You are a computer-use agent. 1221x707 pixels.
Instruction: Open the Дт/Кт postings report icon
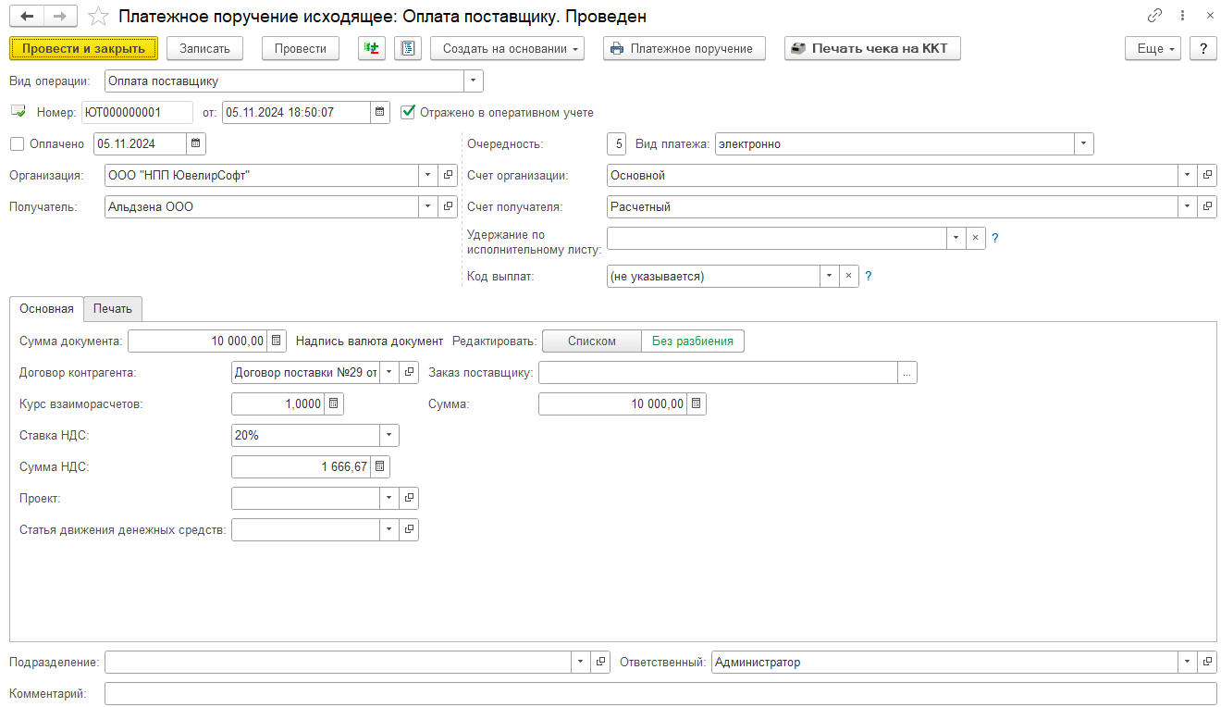pyautogui.click(x=372, y=48)
